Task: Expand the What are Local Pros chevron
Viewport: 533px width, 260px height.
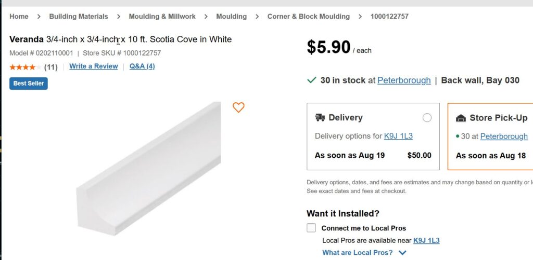Action: click(x=402, y=253)
